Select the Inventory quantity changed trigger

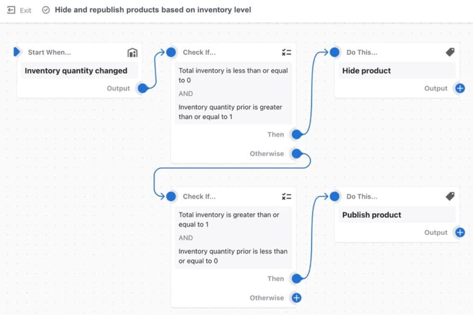[76, 71]
